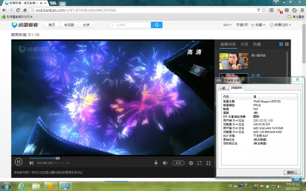Bookmark this page with star icon
This screenshot has height=191, width=306.
coord(264,10)
